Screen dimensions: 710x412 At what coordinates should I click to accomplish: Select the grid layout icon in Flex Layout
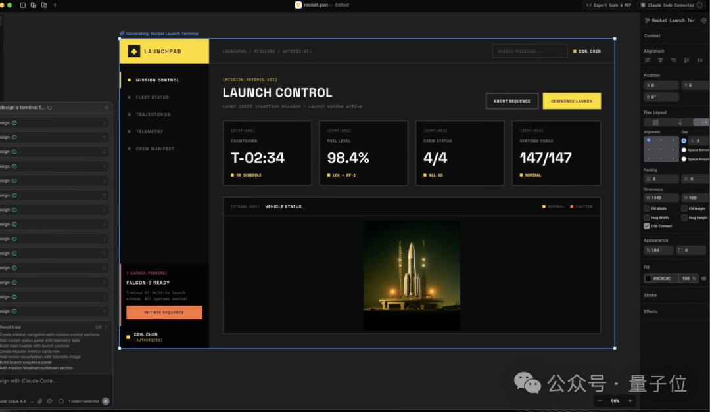click(x=655, y=122)
